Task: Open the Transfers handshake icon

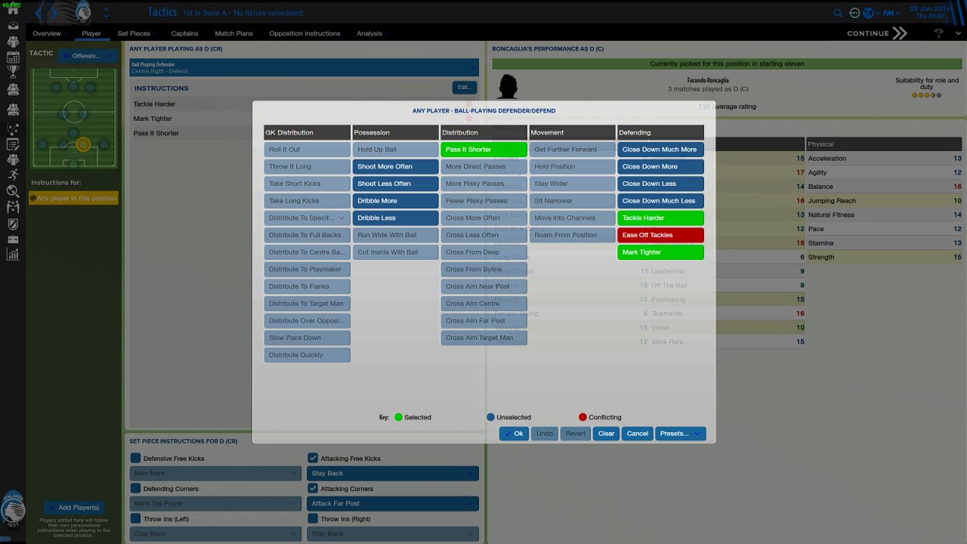Action: click(13, 207)
